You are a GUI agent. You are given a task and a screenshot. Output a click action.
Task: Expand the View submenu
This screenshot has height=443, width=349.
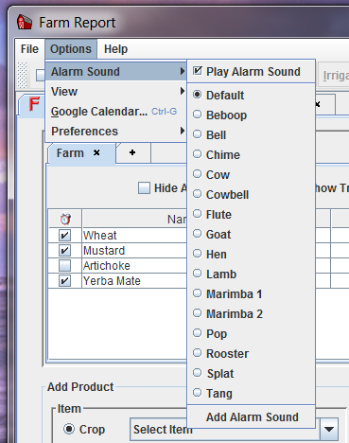click(x=116, y=92)
